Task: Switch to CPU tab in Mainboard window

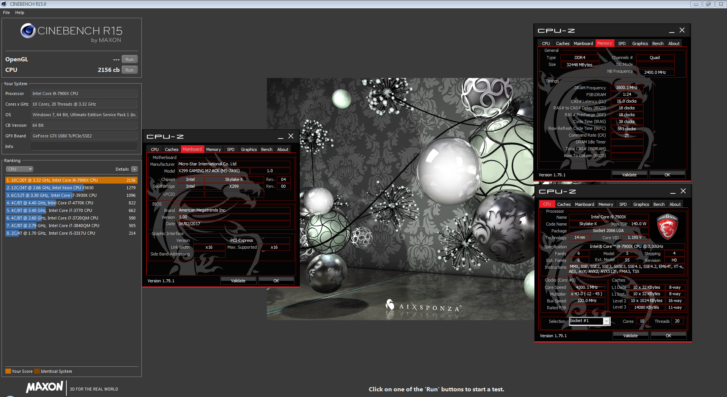Action: pos(155,149)
